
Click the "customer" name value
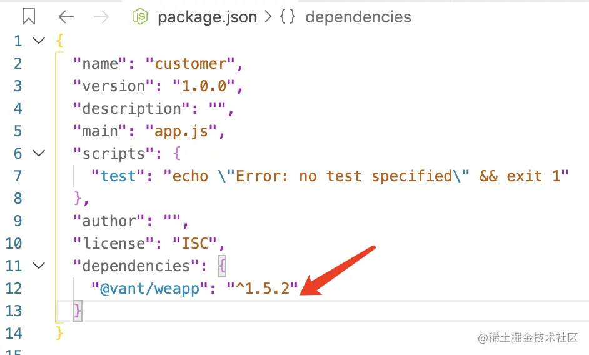(x=190, y=63)
